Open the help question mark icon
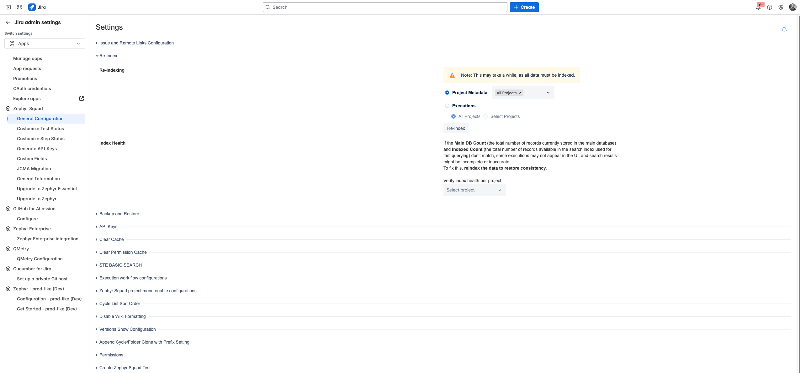This screenshot has height=373, width=800. click(769, 7)
